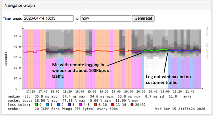Click the 'now' end time field
The image size is (213, 116).
(106, 18)
